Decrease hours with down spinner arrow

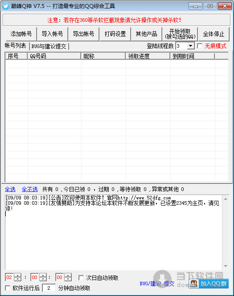(18, 279)
